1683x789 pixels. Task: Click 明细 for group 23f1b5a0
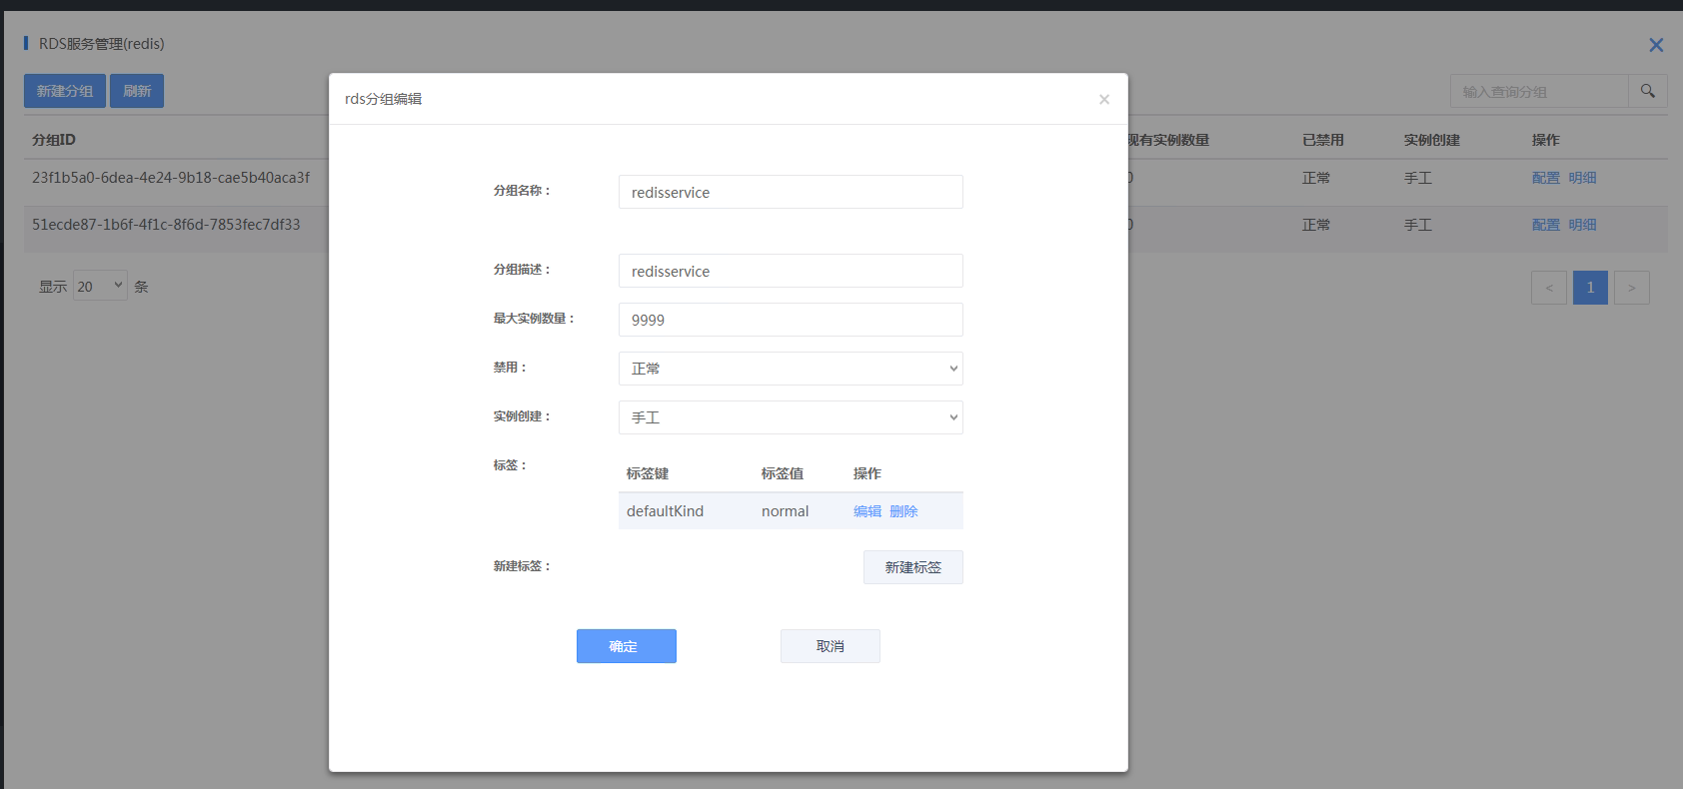click(1582, 178)
